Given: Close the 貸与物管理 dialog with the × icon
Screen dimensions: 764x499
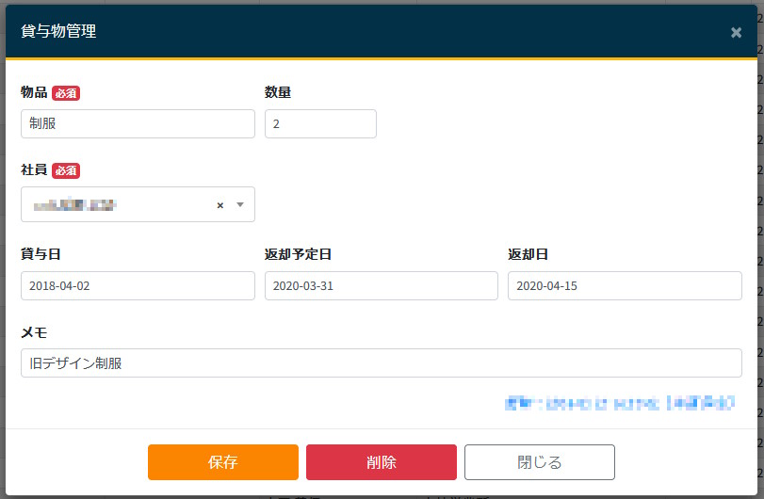Looking at the screenshot, I should [736, 32].
